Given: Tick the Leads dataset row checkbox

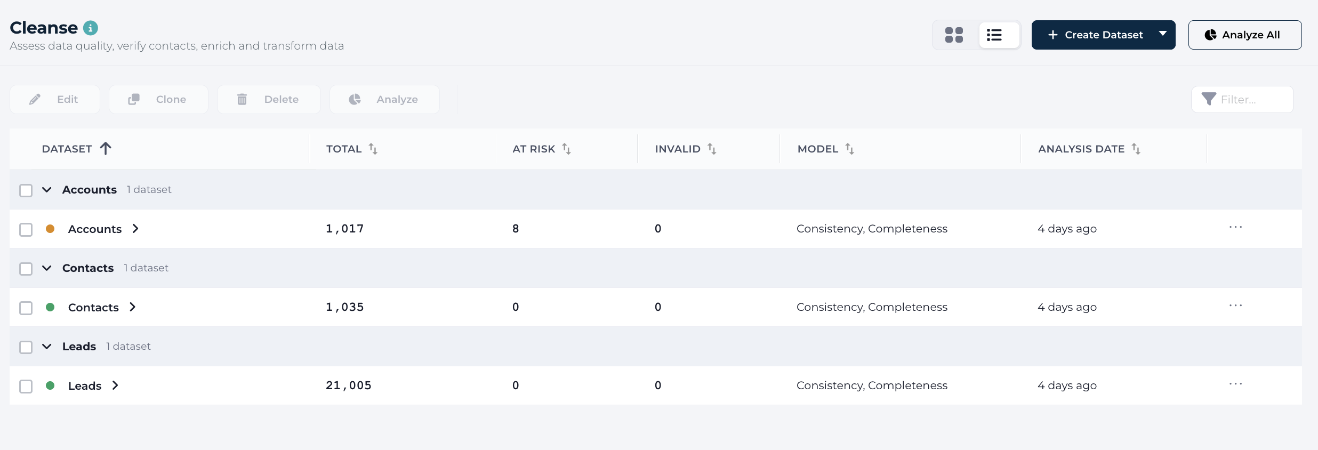Looking at the screenshot, I should 26,387.
